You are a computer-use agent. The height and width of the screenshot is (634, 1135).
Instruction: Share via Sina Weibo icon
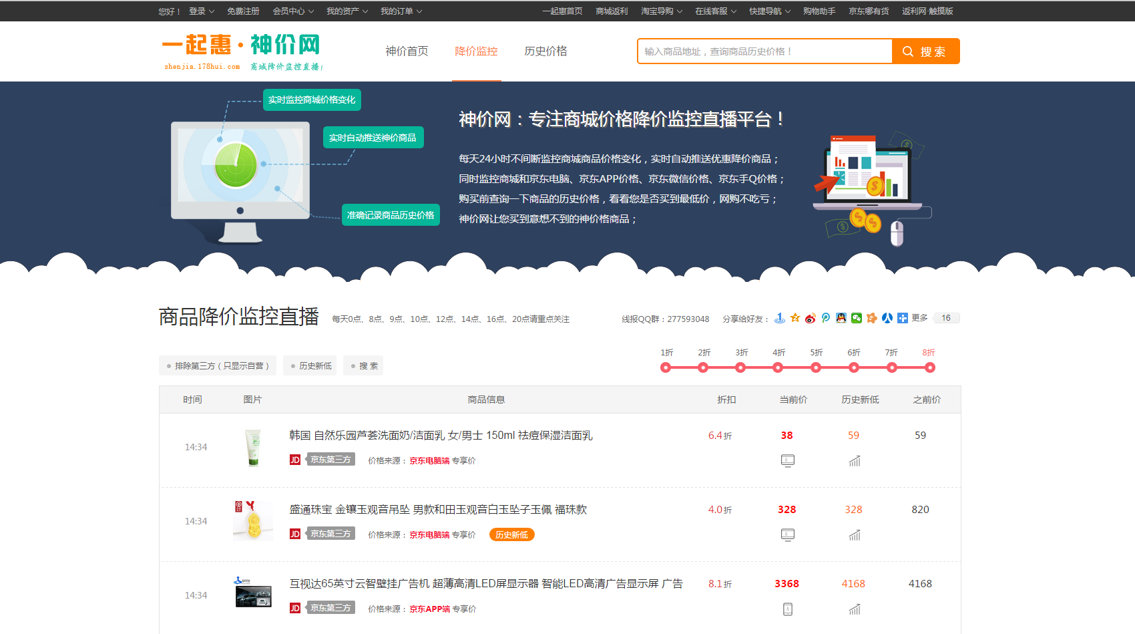pyautogui.click(x=811, y=318)
